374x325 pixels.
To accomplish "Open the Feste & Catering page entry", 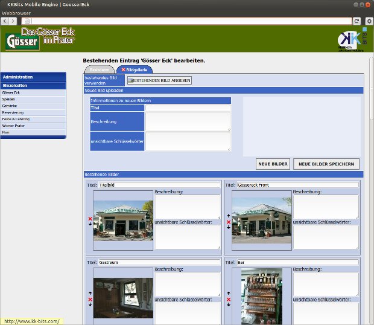I will point(33,119).
